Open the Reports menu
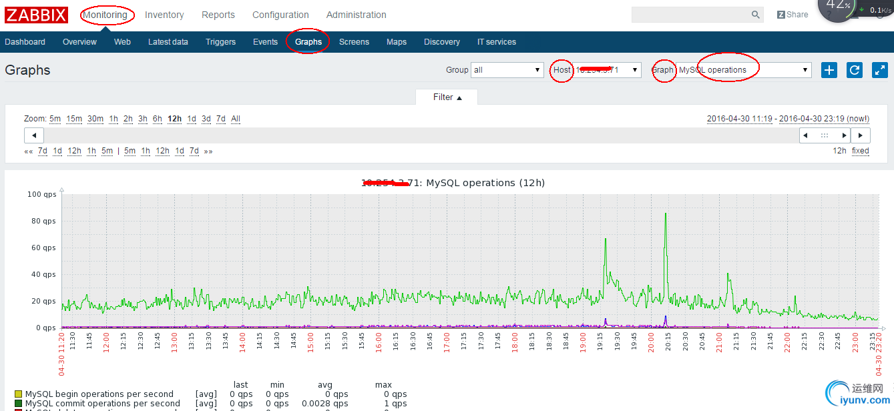 pos(218,15)
